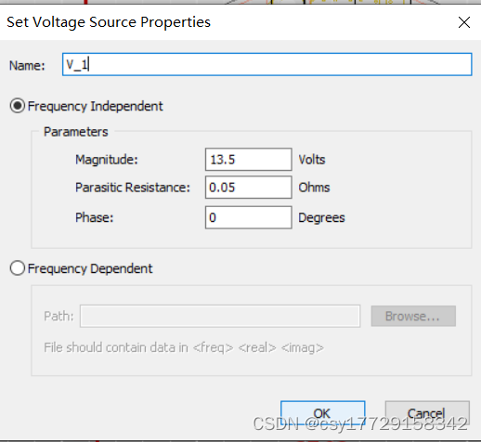Click the greyed-out Path field
Image resolution: width=481 pixels, height=442 pixels.
(x=220, y=316)
